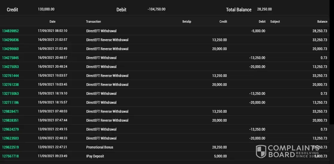
Task: Sort by the Debit column header
Action: [x=262, y=21]
